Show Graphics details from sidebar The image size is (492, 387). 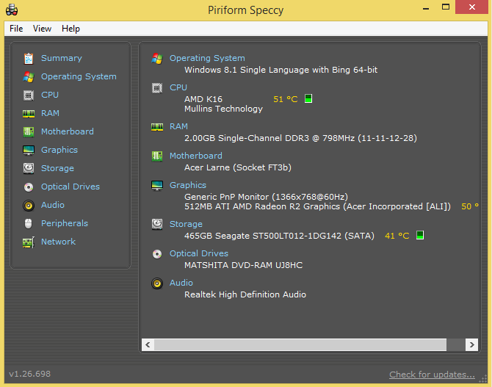(59, 150)
